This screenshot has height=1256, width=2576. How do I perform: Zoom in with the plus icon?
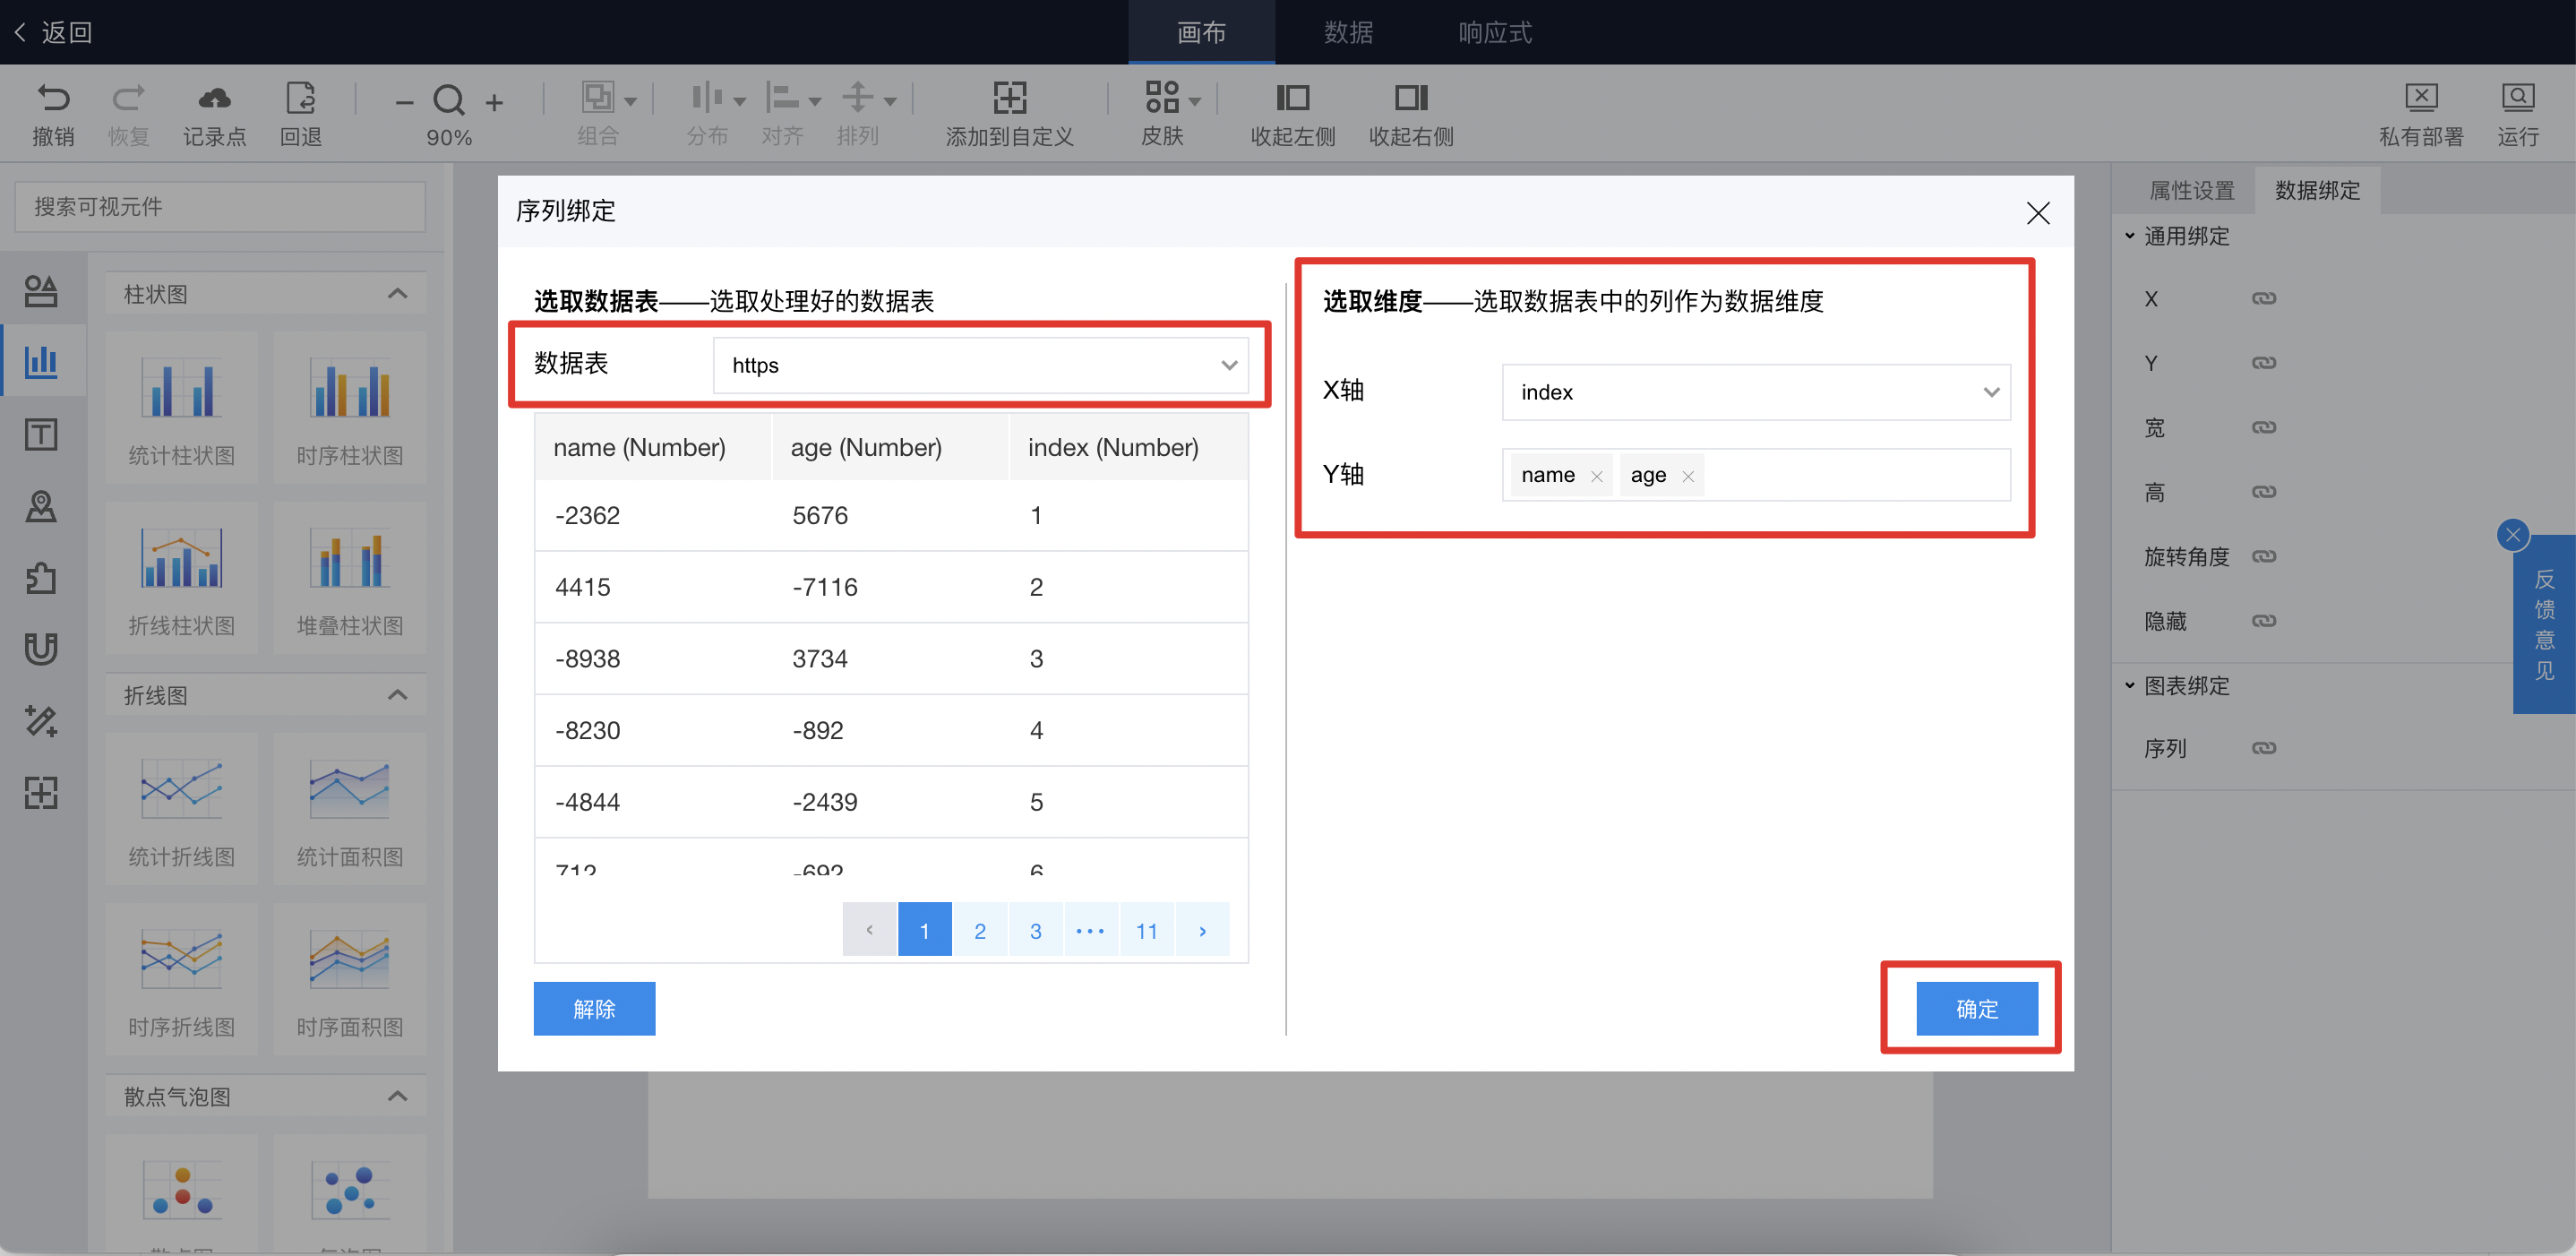(494, 102)
